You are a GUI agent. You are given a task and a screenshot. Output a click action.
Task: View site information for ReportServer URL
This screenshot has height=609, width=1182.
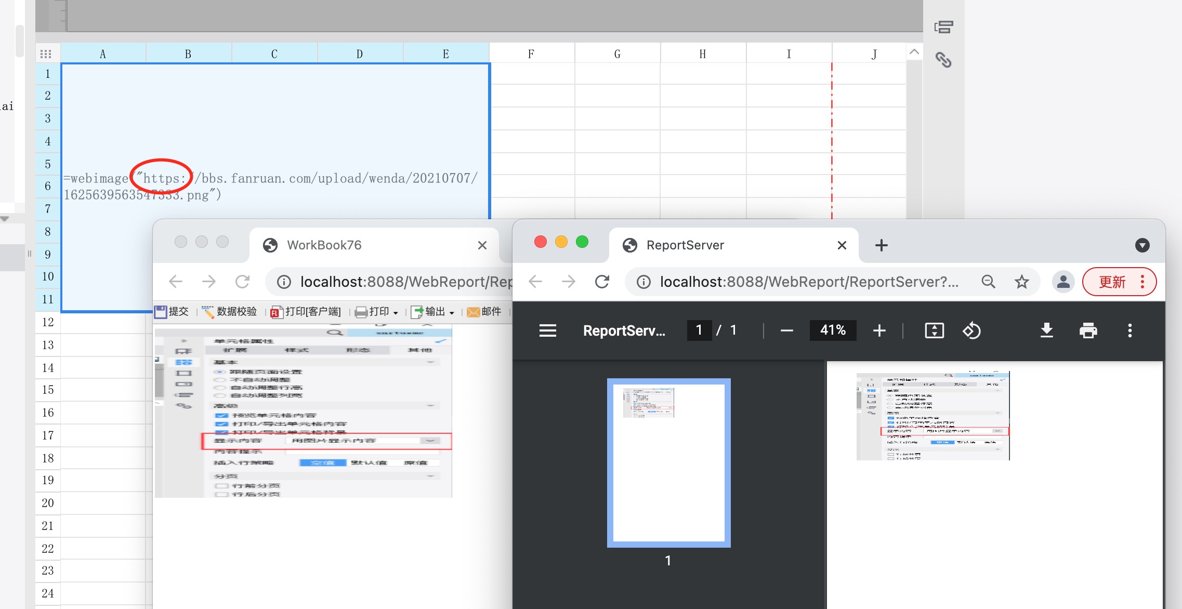point(643,282)
